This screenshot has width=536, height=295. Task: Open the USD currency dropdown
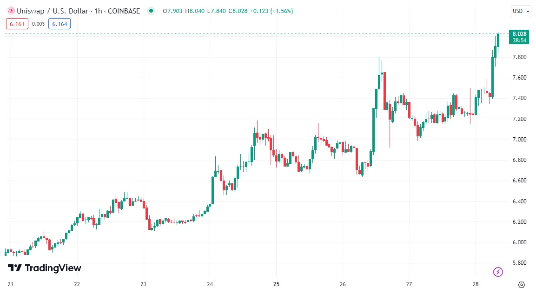click(522, 11)
